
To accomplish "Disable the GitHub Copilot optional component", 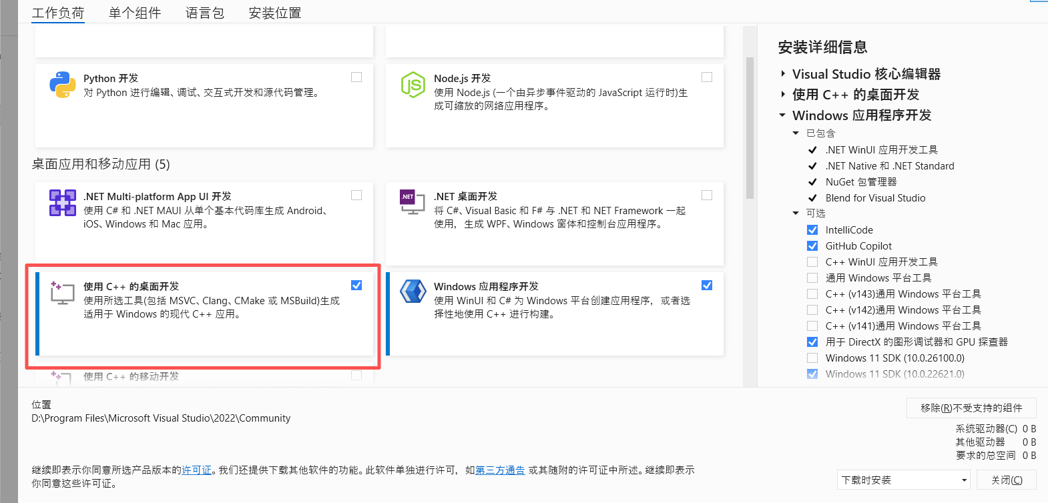I will (x=812, y=246).
